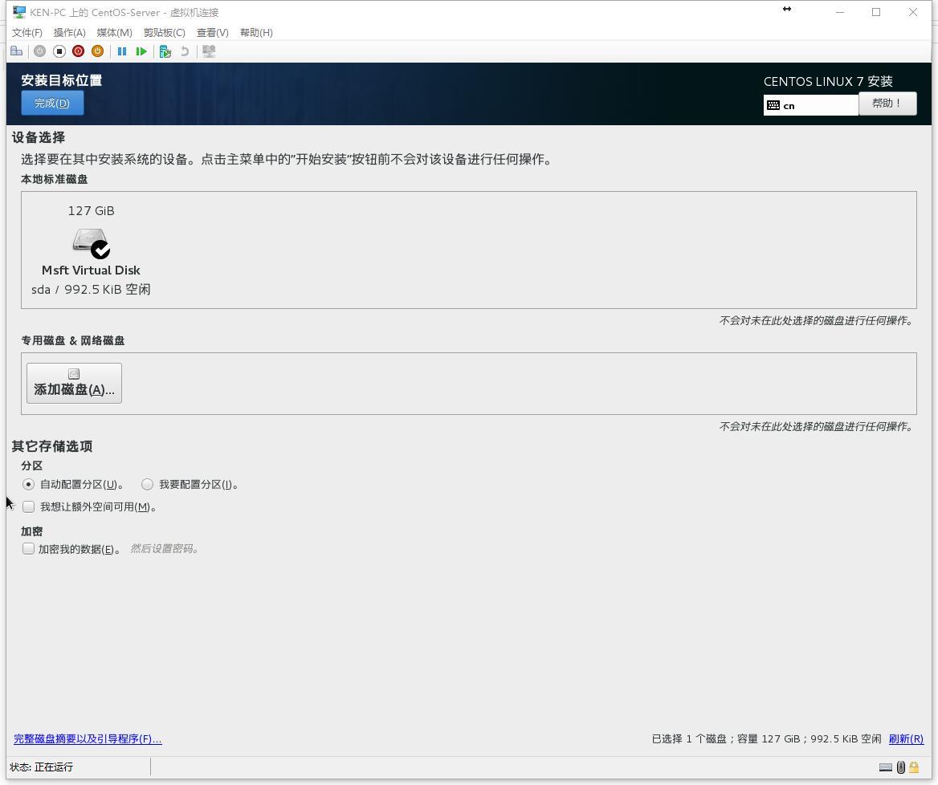Click the green Reset/Resume play icon
938x785 pixels.
(x=141, y=51)
